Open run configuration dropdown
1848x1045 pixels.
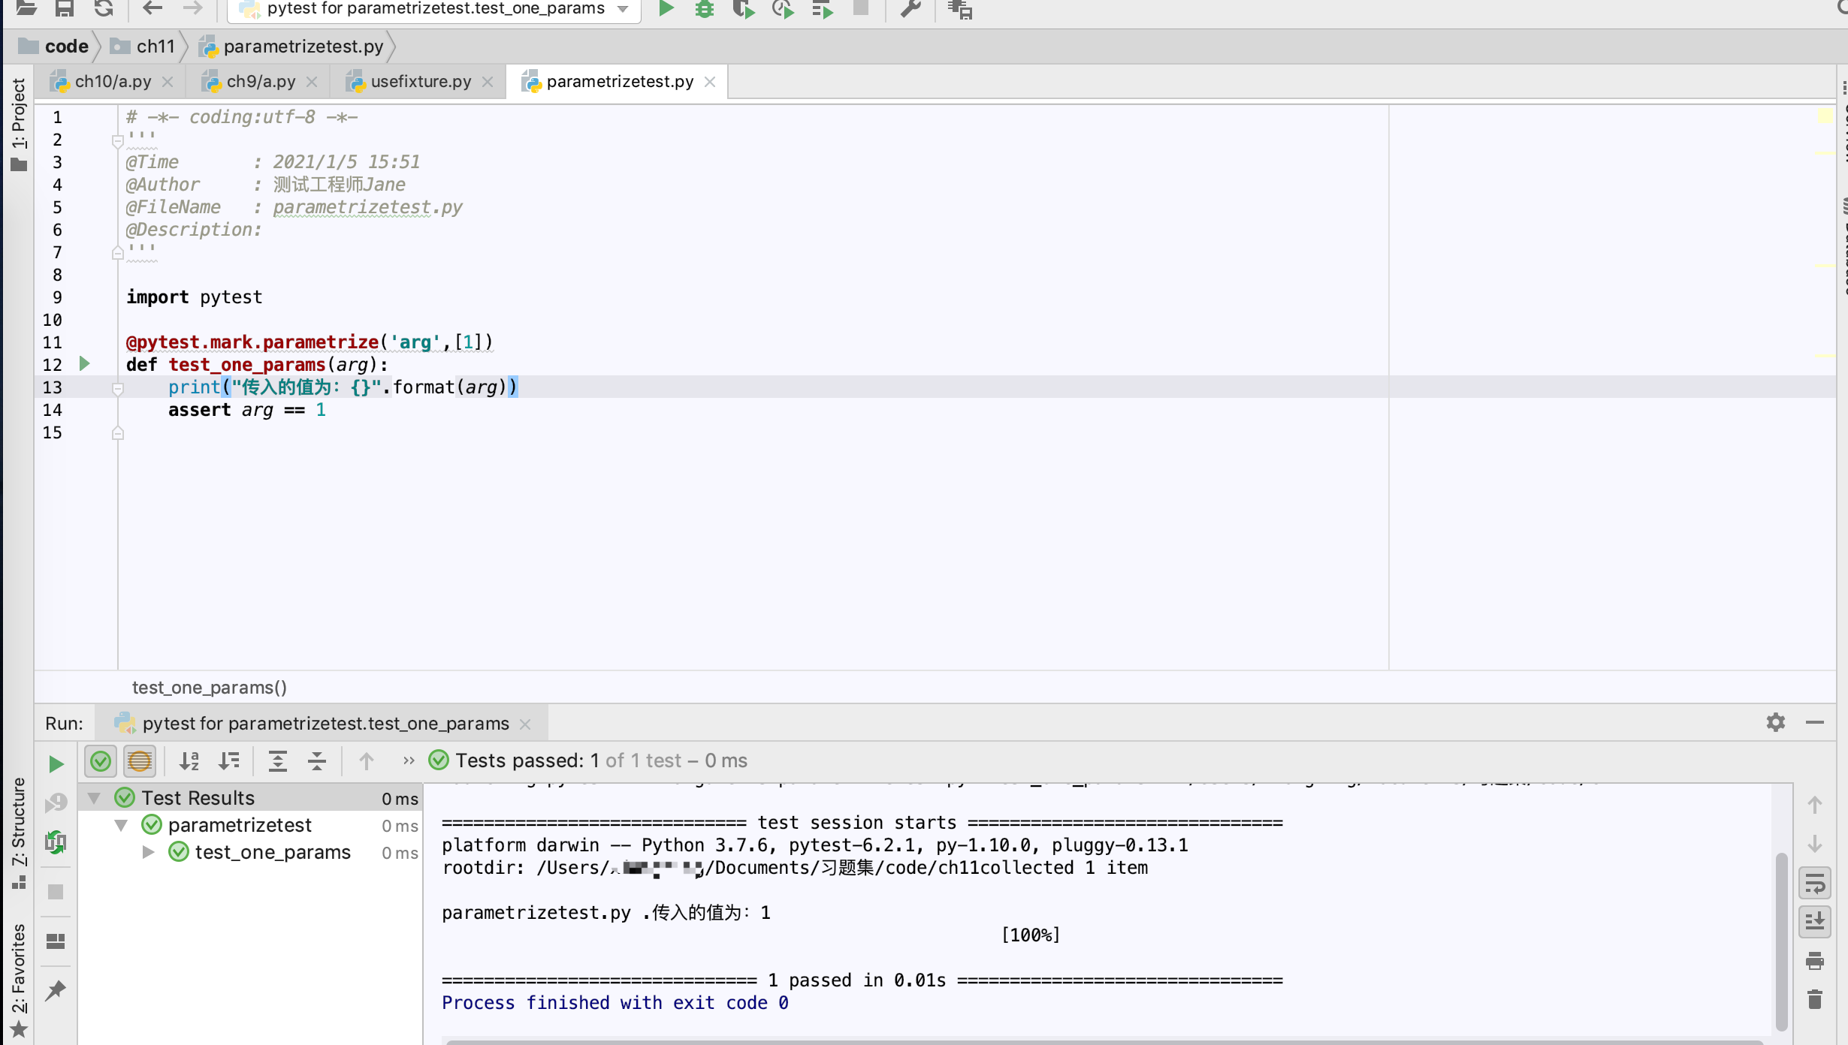(x=623, y=9)
